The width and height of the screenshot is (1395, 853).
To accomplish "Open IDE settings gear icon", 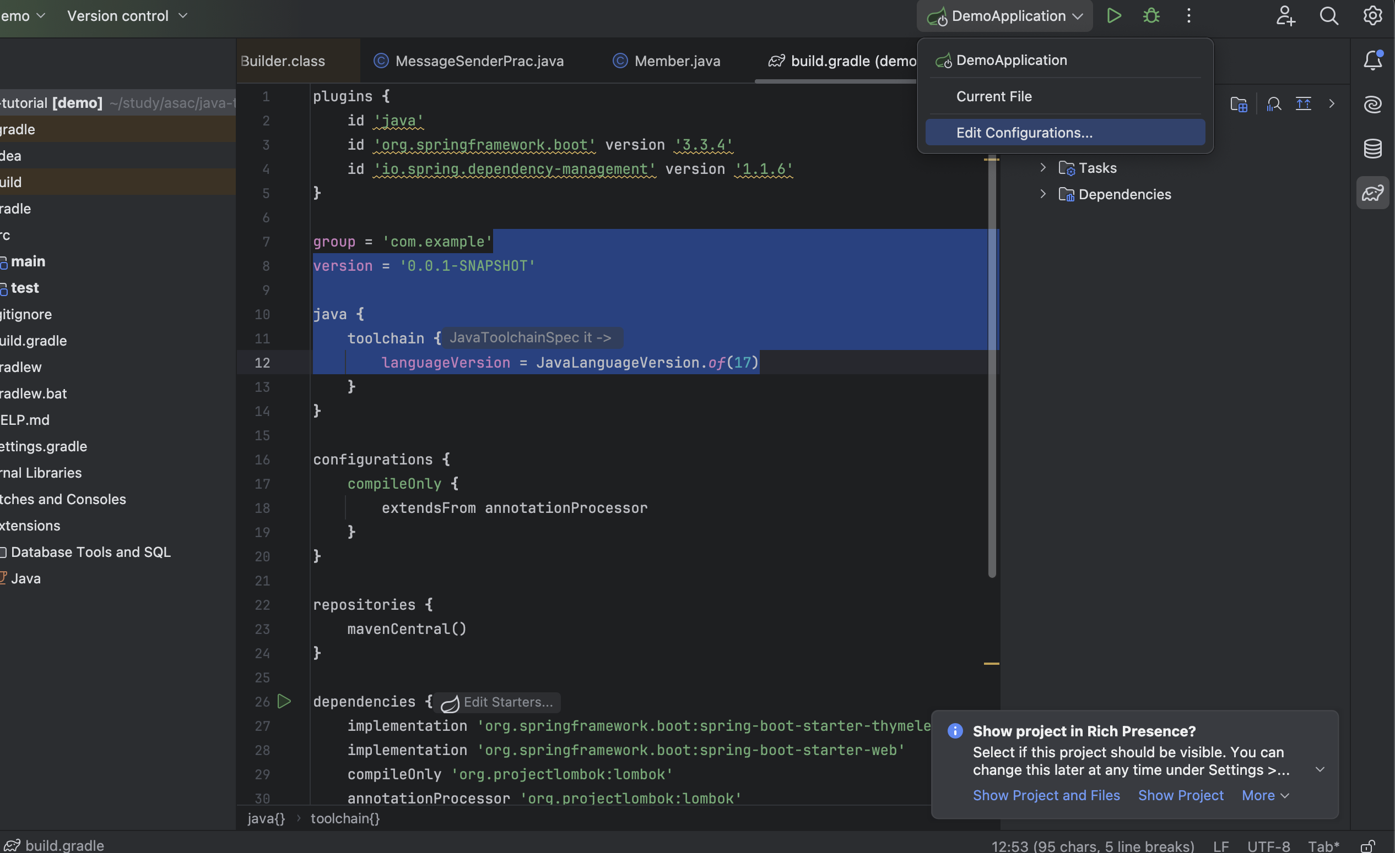I will (x=1372, y=16).
